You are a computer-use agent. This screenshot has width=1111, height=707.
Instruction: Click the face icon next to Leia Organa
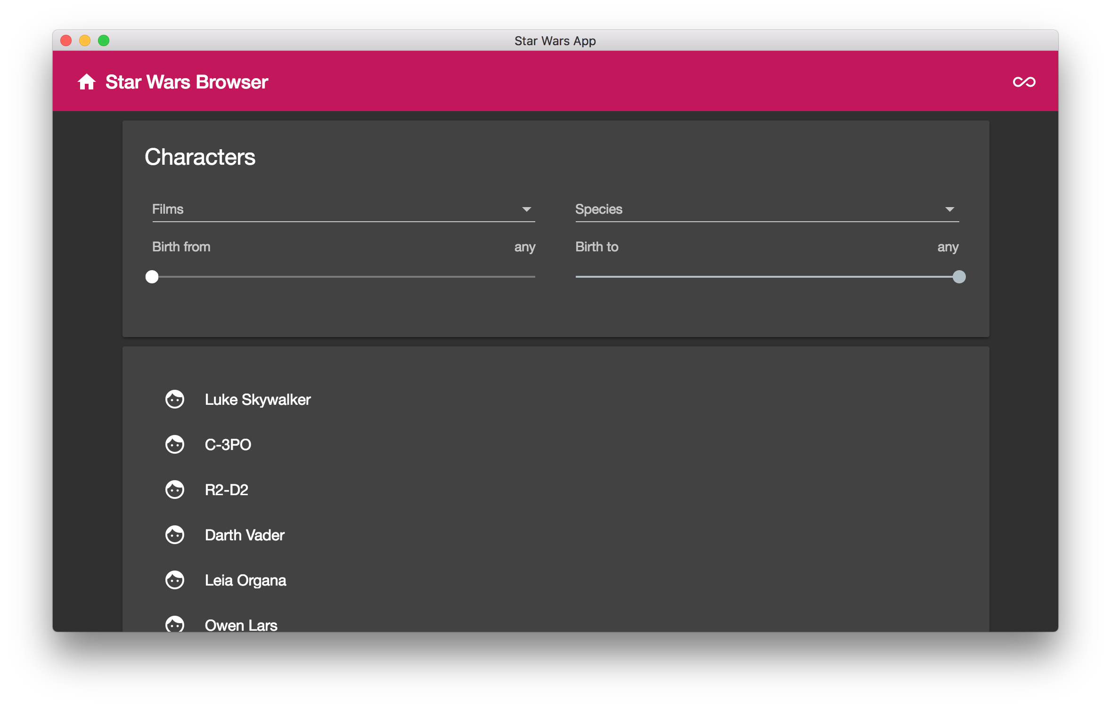(x=175, y=580)
